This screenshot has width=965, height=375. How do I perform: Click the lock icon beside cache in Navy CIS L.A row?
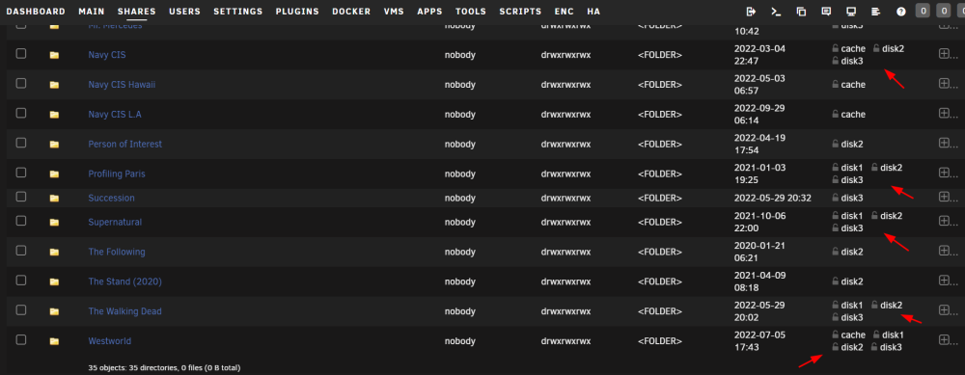(x=835, y=115)
